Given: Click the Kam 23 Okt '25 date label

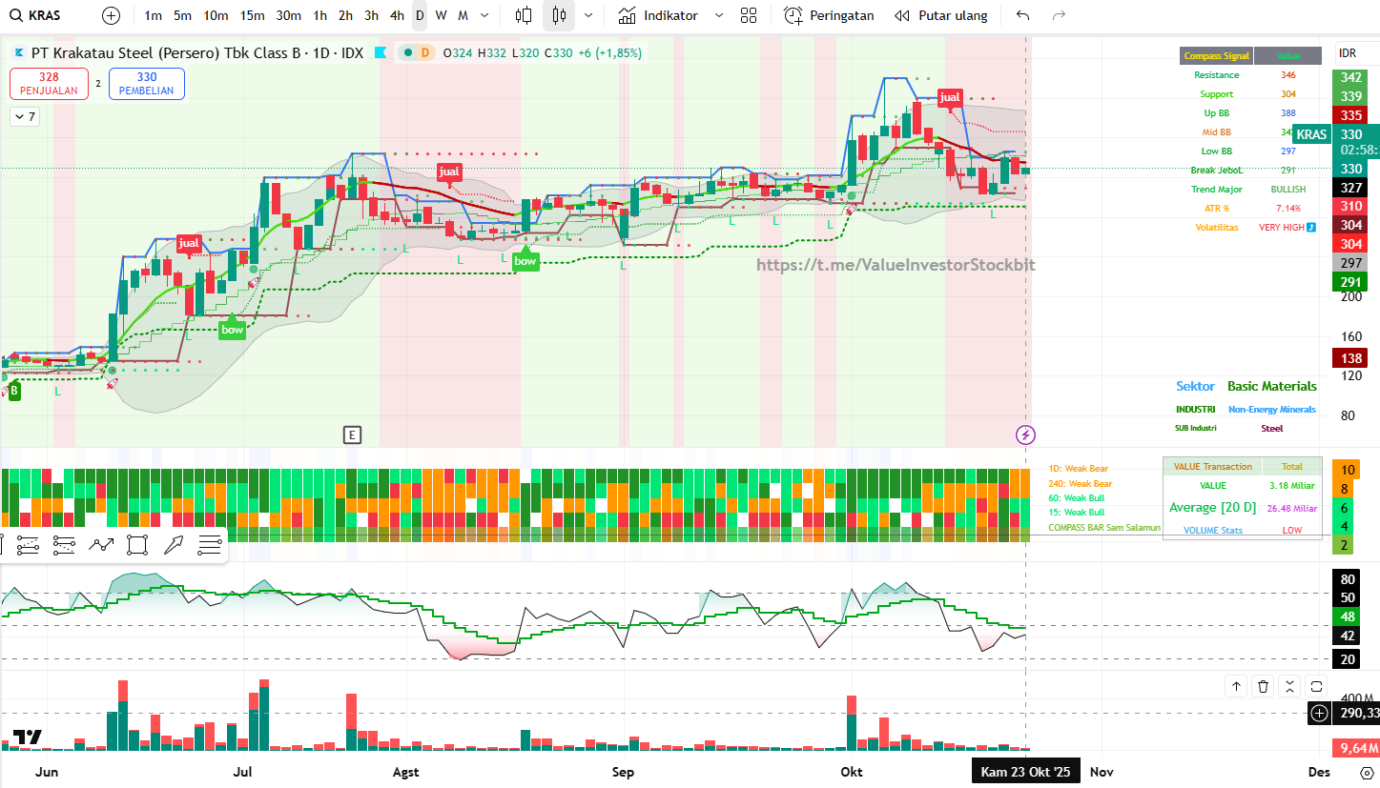Looking at the screenshot, I should [1025, 772].
